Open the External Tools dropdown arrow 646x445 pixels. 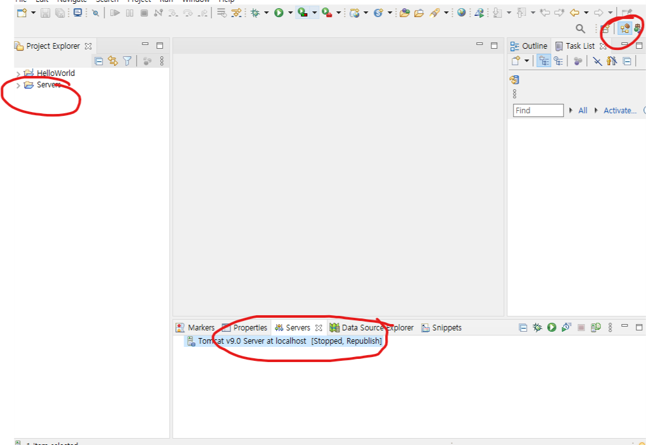(338, 13)
